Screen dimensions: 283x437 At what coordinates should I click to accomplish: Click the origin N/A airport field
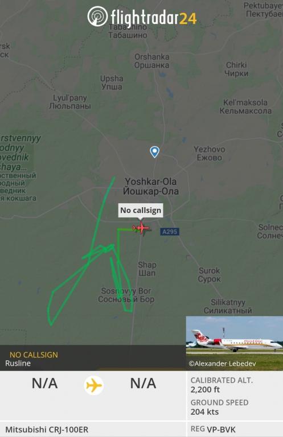click(44, 383)
